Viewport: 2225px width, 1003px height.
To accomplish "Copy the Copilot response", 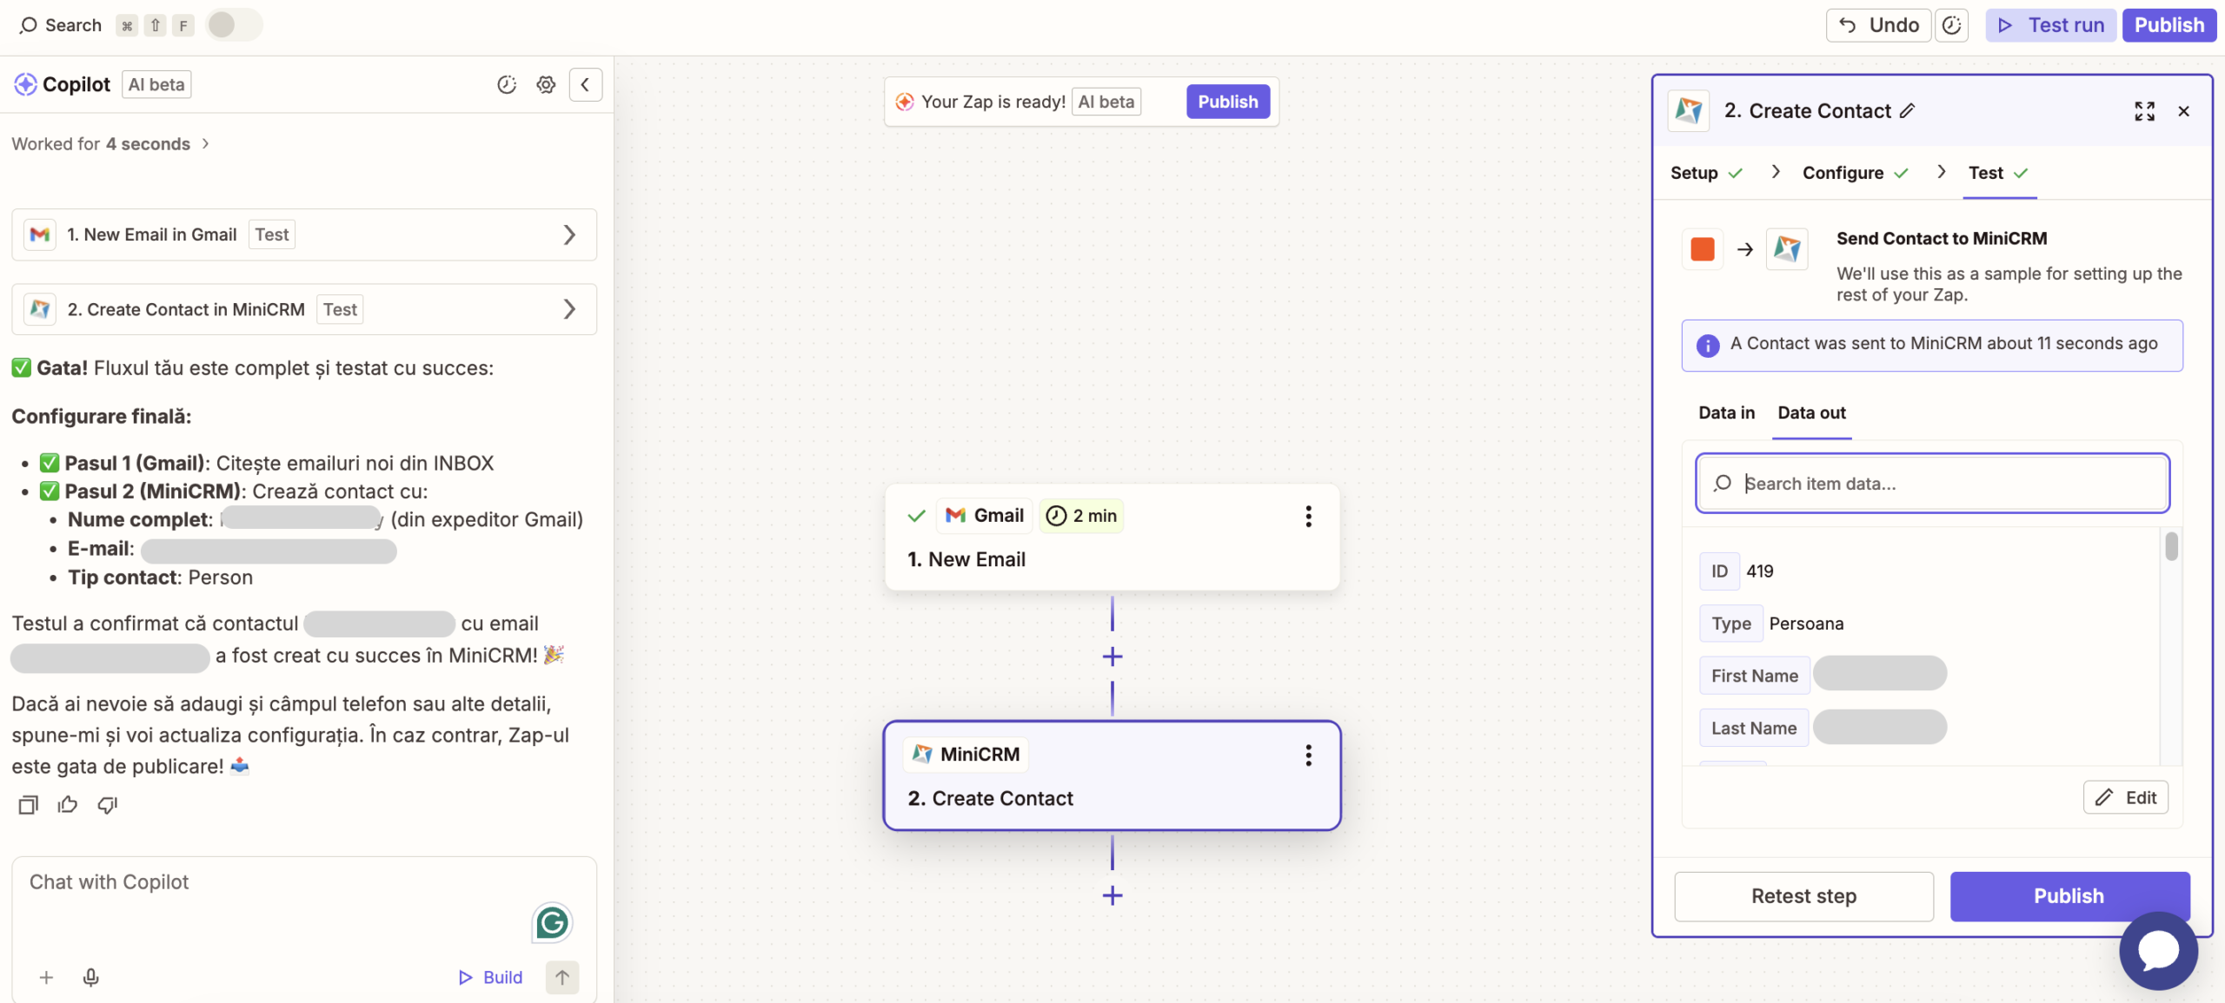I will [x=28, y=805].
